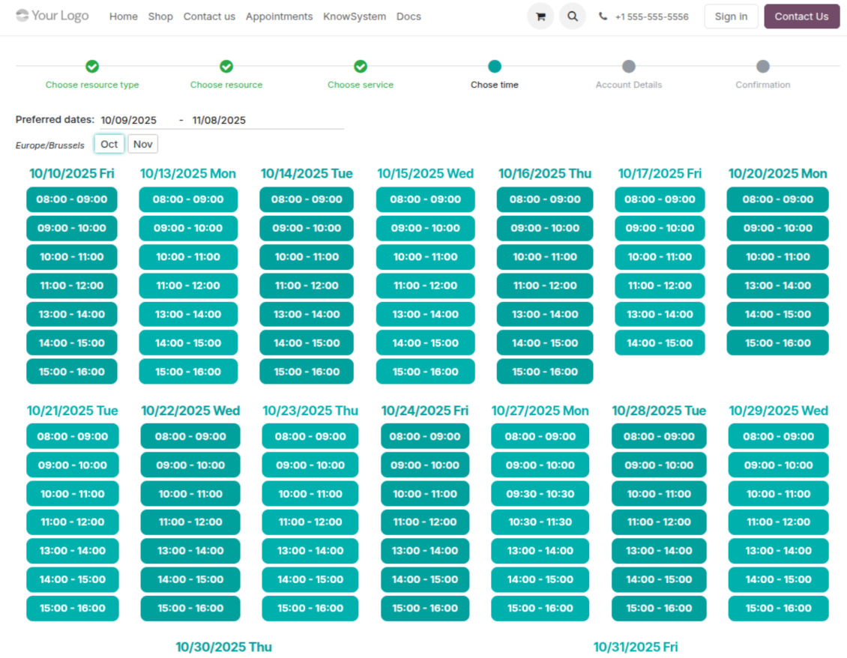Select the Oct month tab
Screen dimensions: 847x658
109,144
